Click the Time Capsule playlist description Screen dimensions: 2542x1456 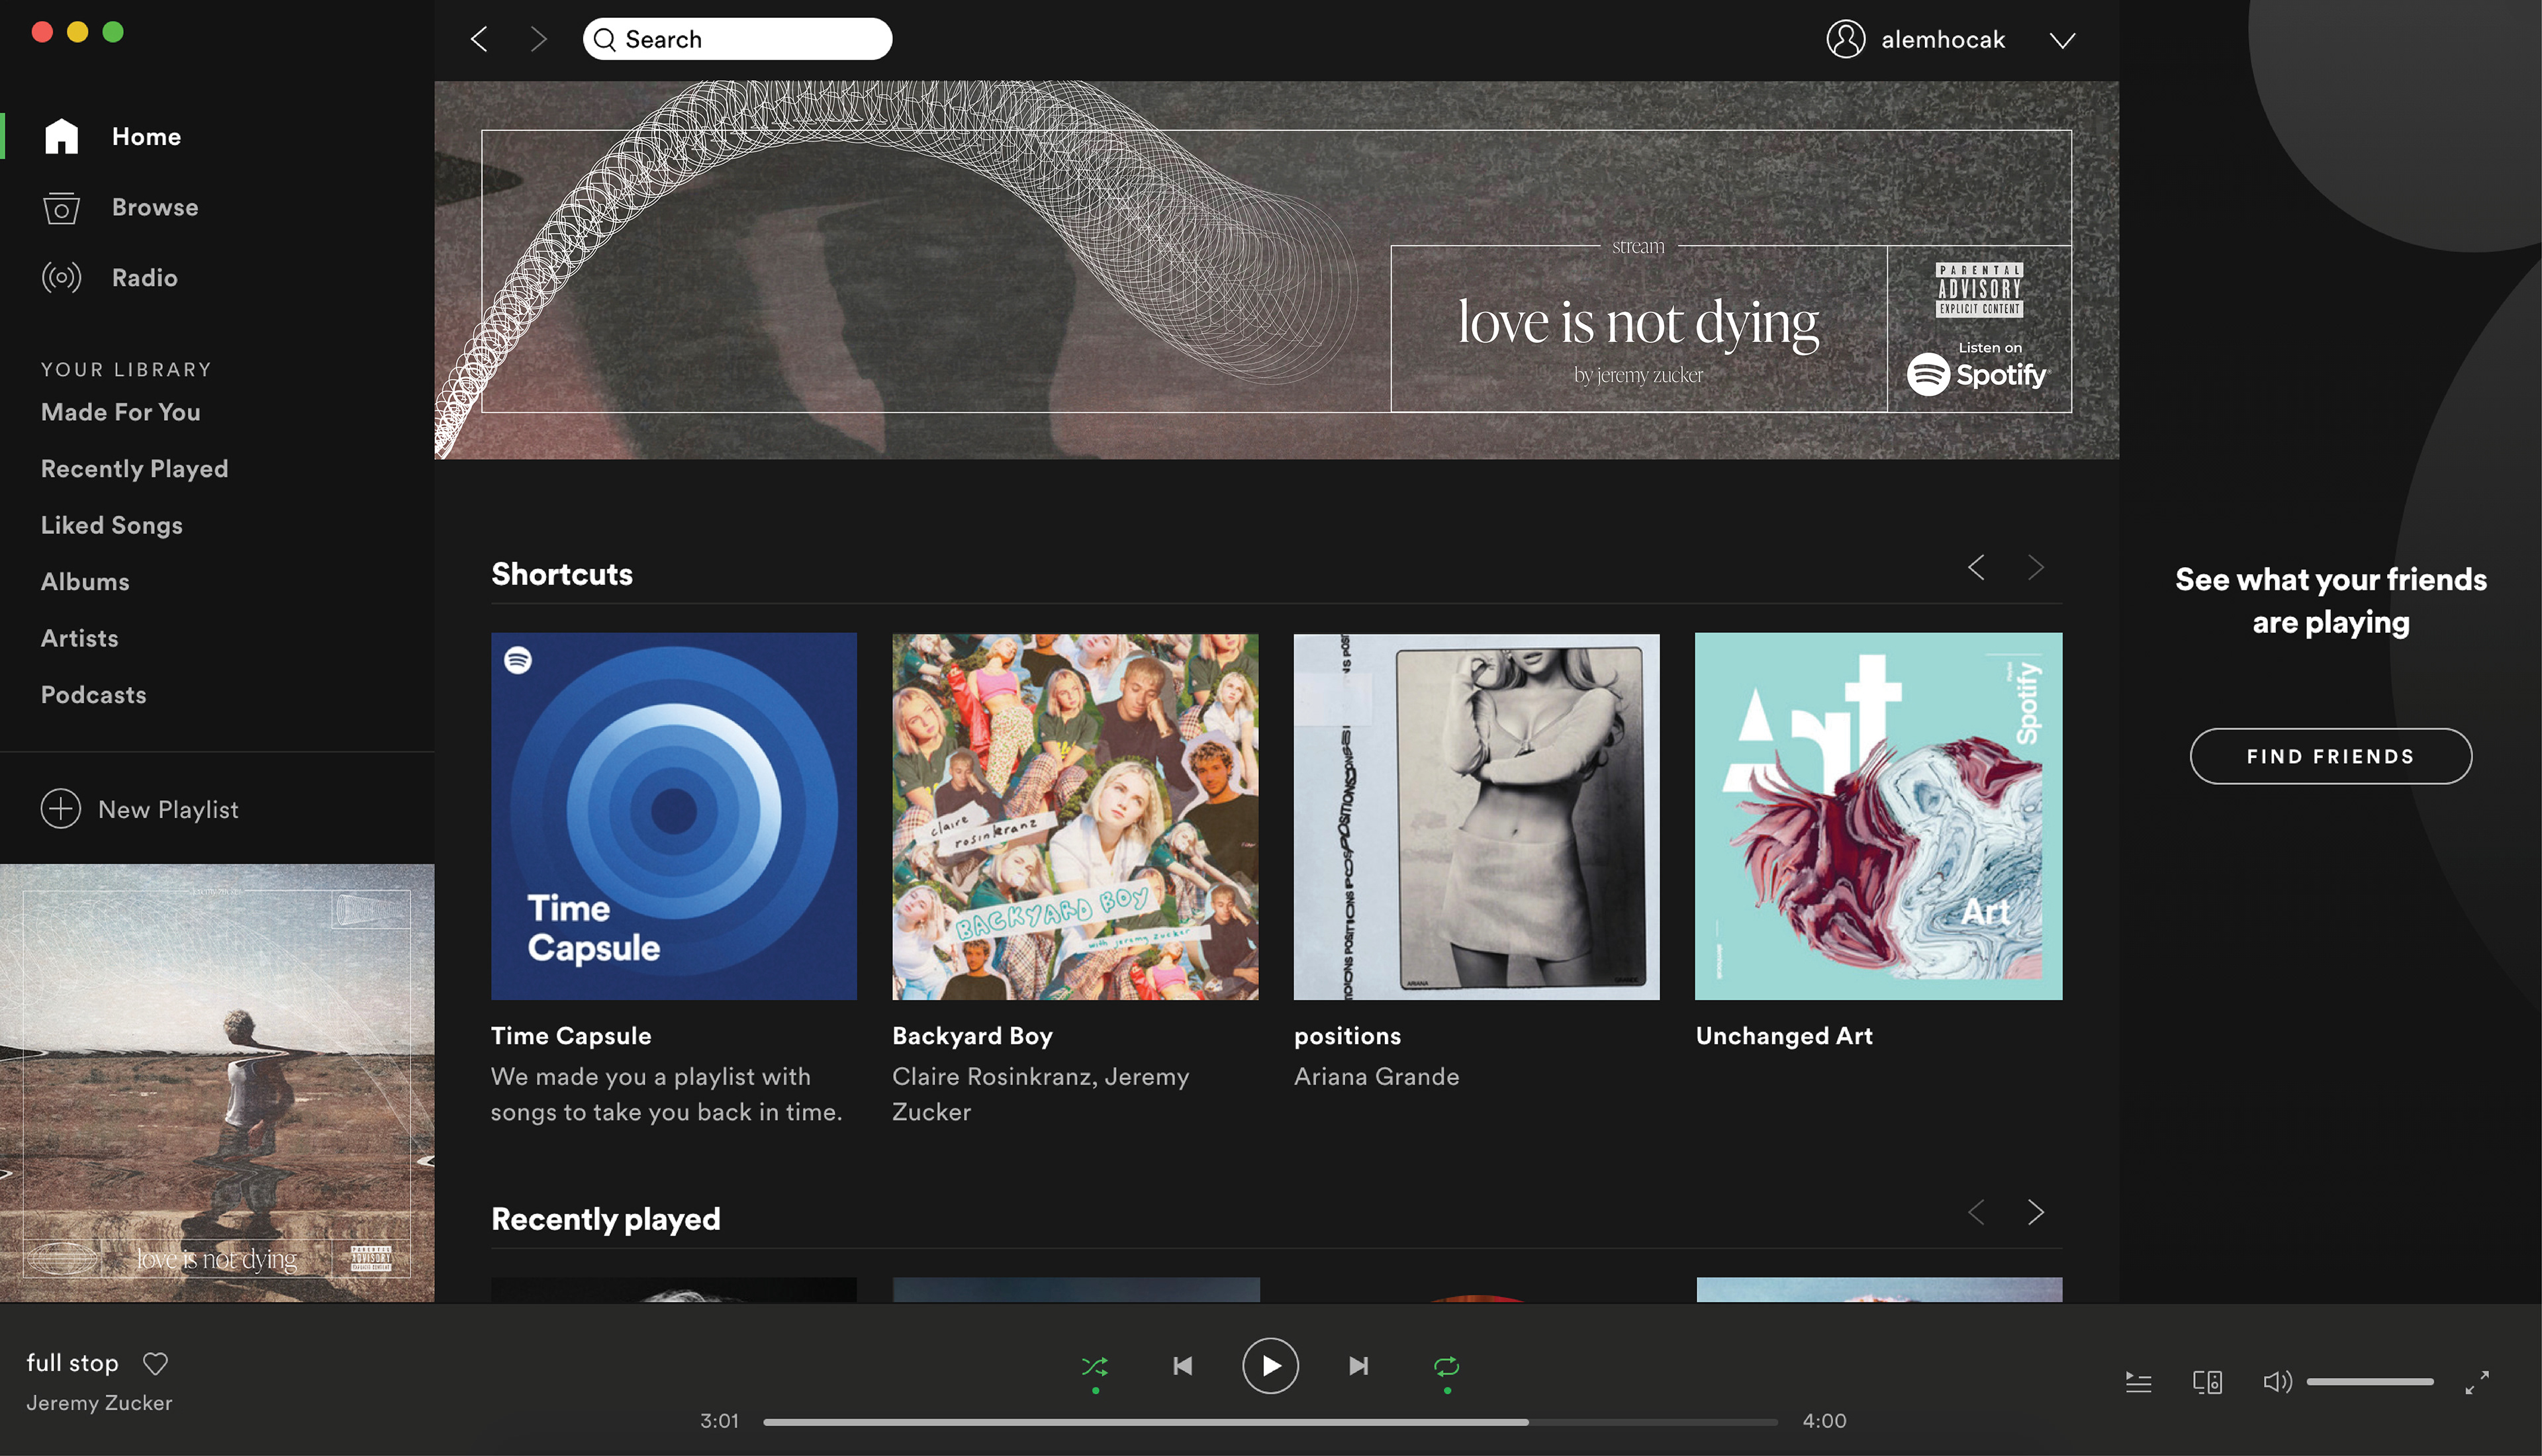[x=666, y=1094]
